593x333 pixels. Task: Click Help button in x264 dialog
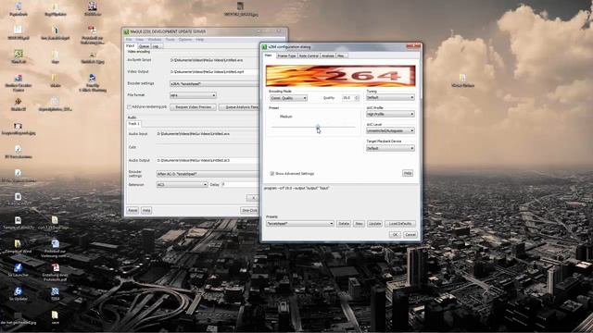pyautogui.click(x=408, y=173)
